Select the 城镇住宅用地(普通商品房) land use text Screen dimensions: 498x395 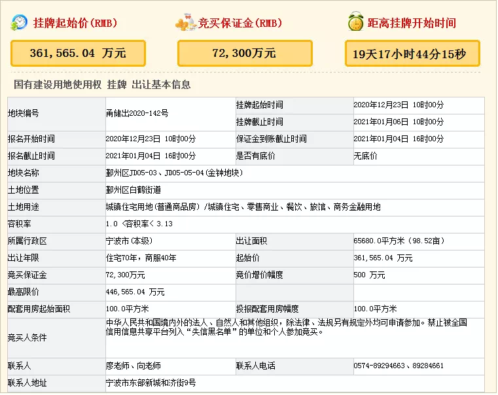point(243,207)
